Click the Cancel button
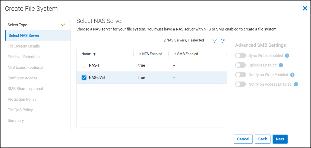 [243, 139]
